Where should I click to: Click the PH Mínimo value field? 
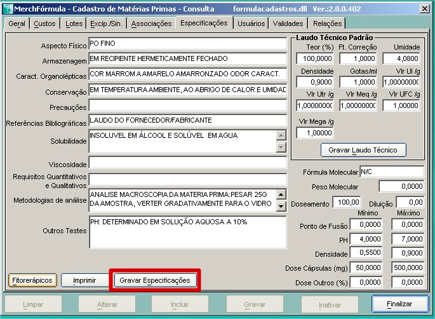tap(366, 239)
